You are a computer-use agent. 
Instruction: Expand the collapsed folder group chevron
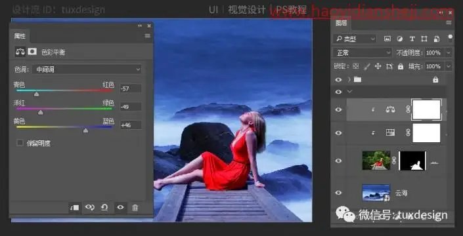click(x=350, y=79)
